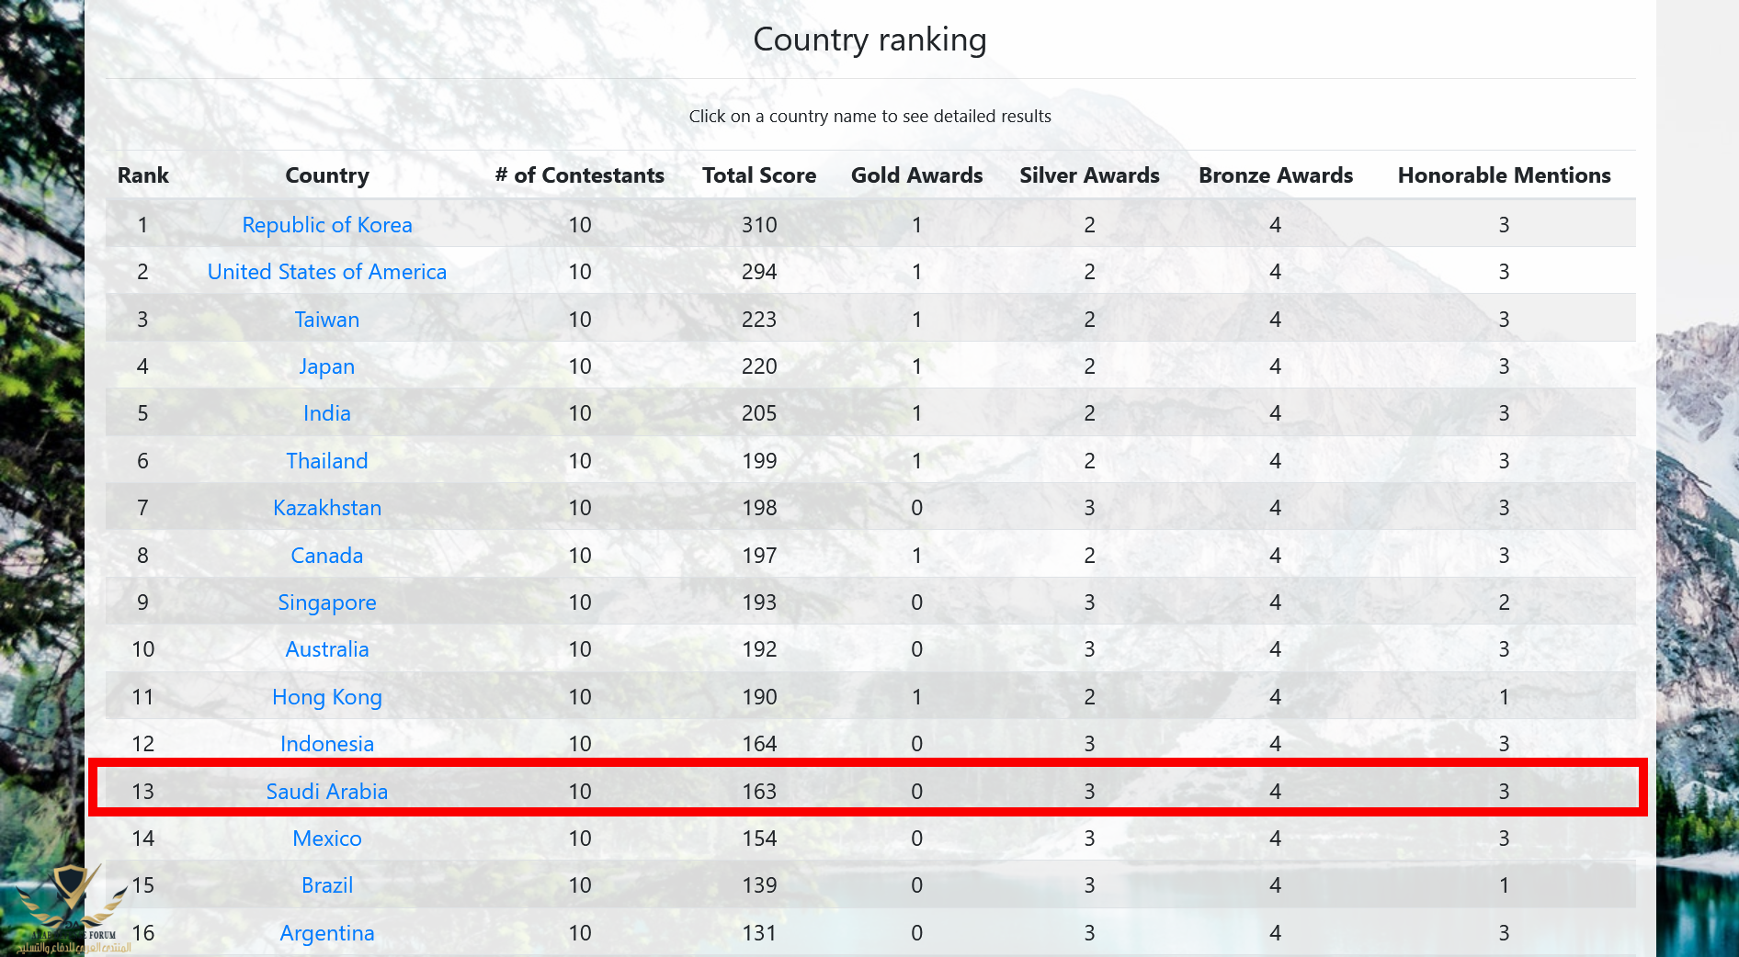
Task: Click the Mexico country link
Action: pos(326,839)
